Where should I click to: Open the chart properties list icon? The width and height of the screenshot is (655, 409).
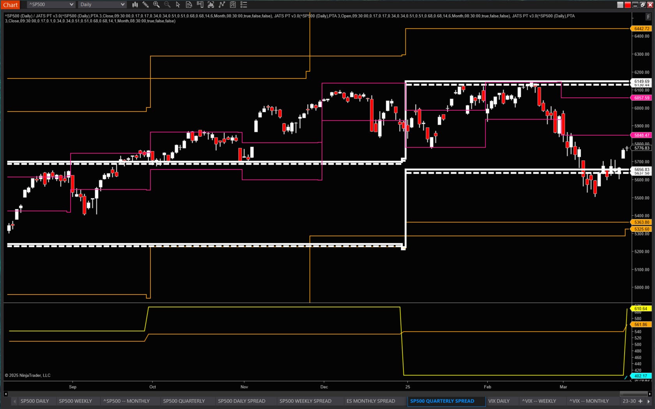pos(244,4)
